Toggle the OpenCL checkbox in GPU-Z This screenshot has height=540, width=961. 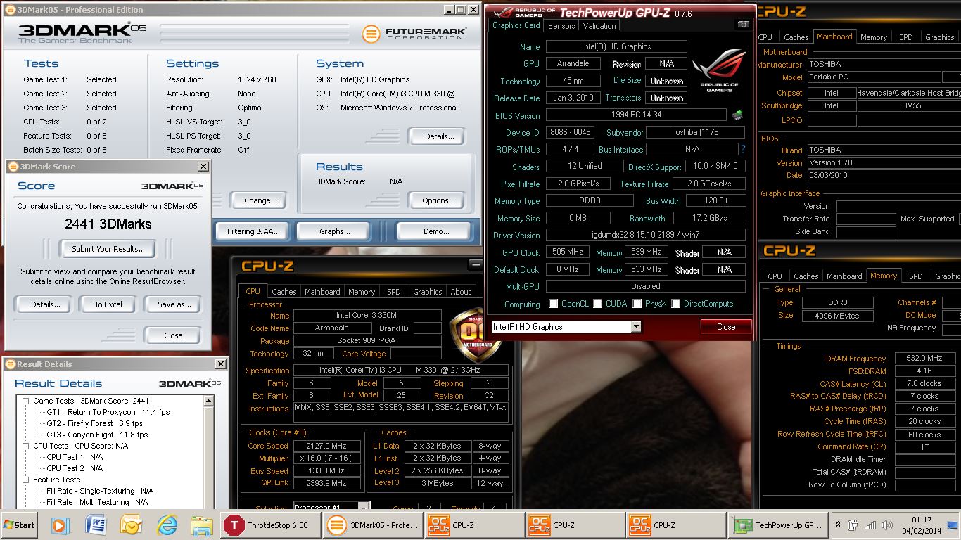tap(554, 304)
